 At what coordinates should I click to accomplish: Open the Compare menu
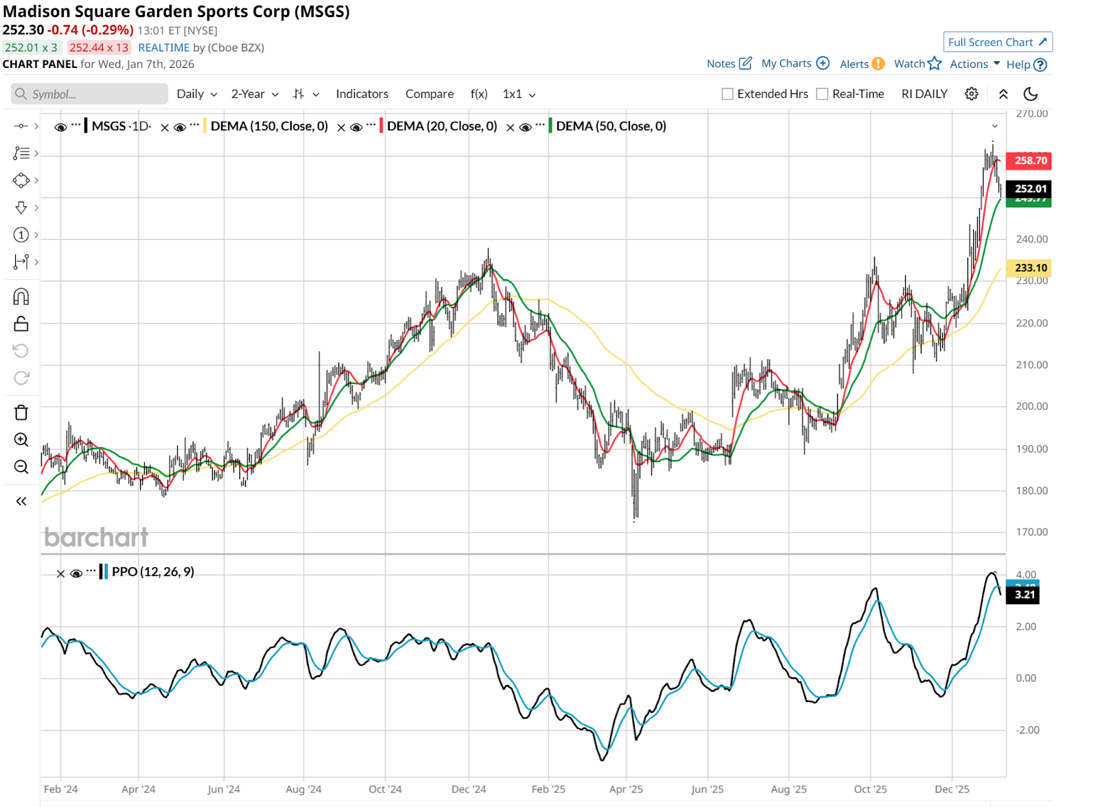pos(429,94)
